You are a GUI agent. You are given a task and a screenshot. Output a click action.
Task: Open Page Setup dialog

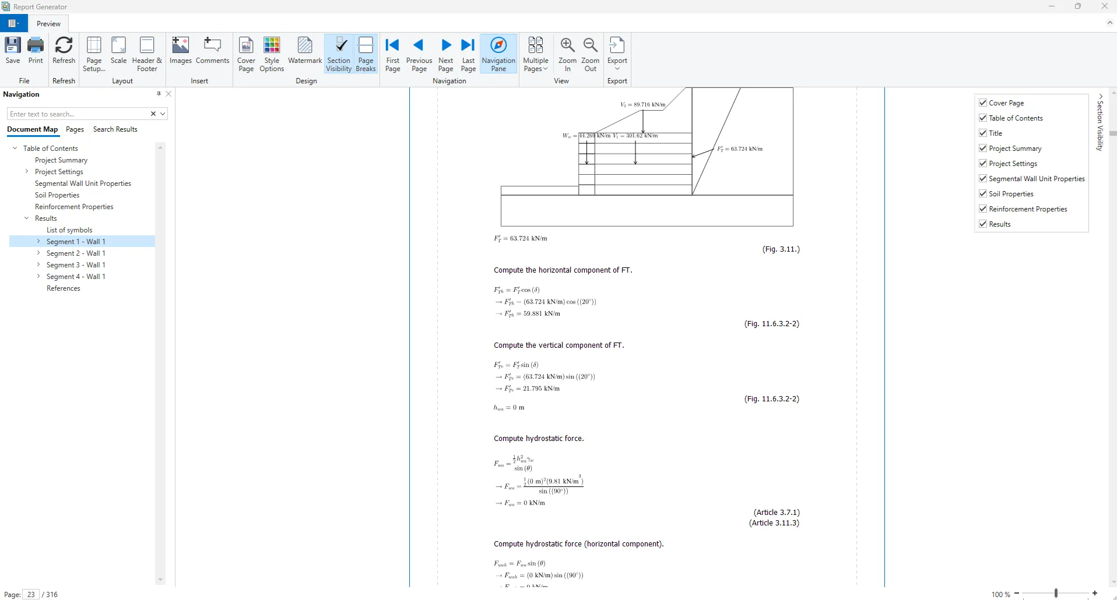click(x=94, y=54)
